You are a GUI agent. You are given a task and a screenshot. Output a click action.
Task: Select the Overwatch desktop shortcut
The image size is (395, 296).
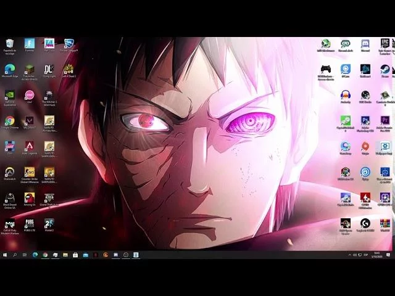click(x=10, y=174)
